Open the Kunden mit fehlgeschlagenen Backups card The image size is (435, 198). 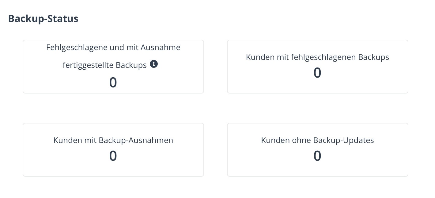[317, 66]
